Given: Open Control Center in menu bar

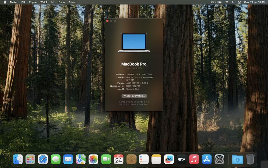Looking at the screenshot, I should pyautogui.click(x=239, y=2).
